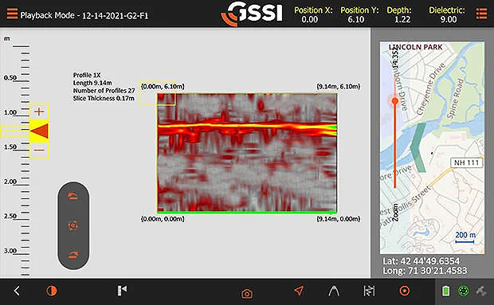Click the Lat: 42 44'49.6354 readout
Image resolution: width=494 pixels, height=305 pixels.
coord(421,261)
